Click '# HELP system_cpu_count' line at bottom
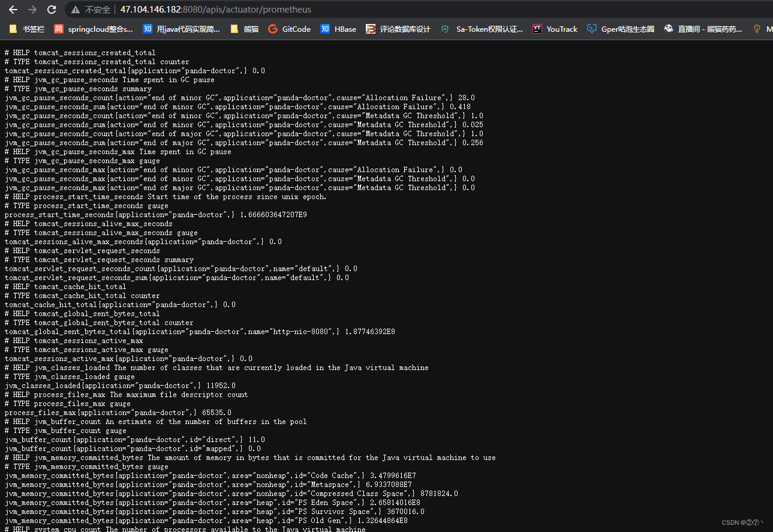 185,529
